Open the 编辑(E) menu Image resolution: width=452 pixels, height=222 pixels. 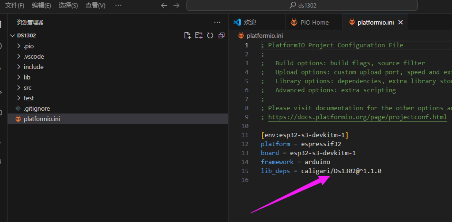pyautogui.click(x=41, y=6)
